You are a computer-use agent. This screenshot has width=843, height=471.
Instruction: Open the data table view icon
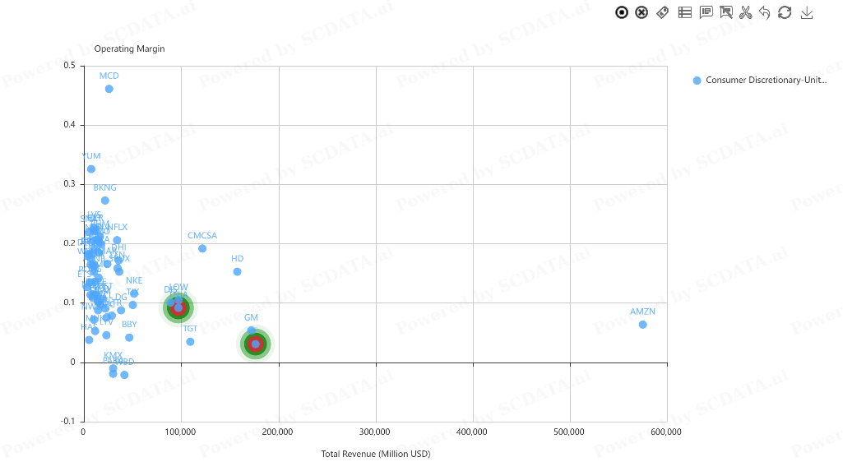tap(684, 12)
